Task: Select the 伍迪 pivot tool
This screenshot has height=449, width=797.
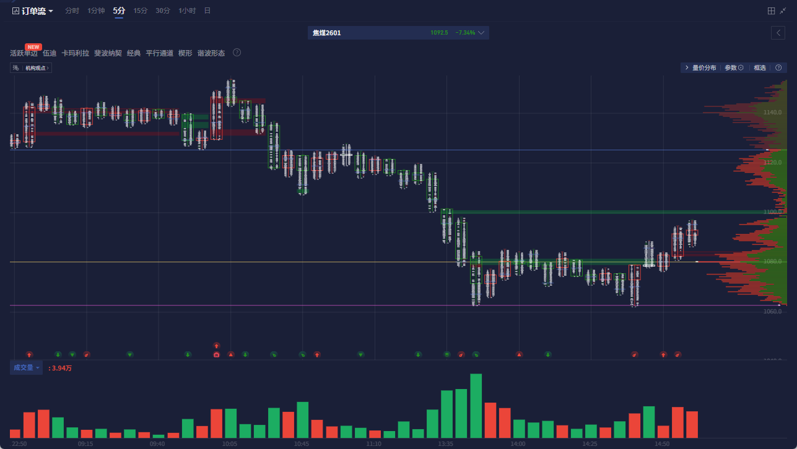Action: click(50, 53)
